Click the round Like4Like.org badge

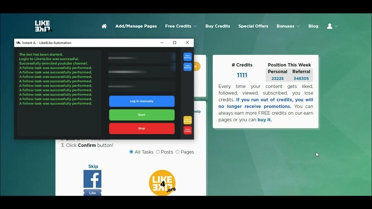pos(162,183)
